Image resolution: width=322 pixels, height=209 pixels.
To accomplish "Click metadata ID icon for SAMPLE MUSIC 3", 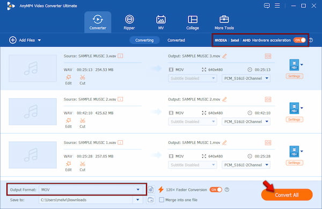I will (x=268, y=56).
